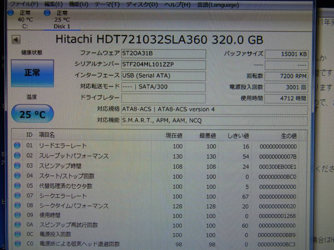Click the status icon for スタート/ストップ回数 row

pos(17,176)
